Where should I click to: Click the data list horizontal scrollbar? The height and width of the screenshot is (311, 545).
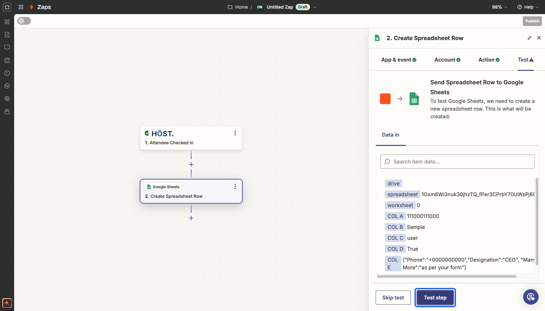[447, 276]
